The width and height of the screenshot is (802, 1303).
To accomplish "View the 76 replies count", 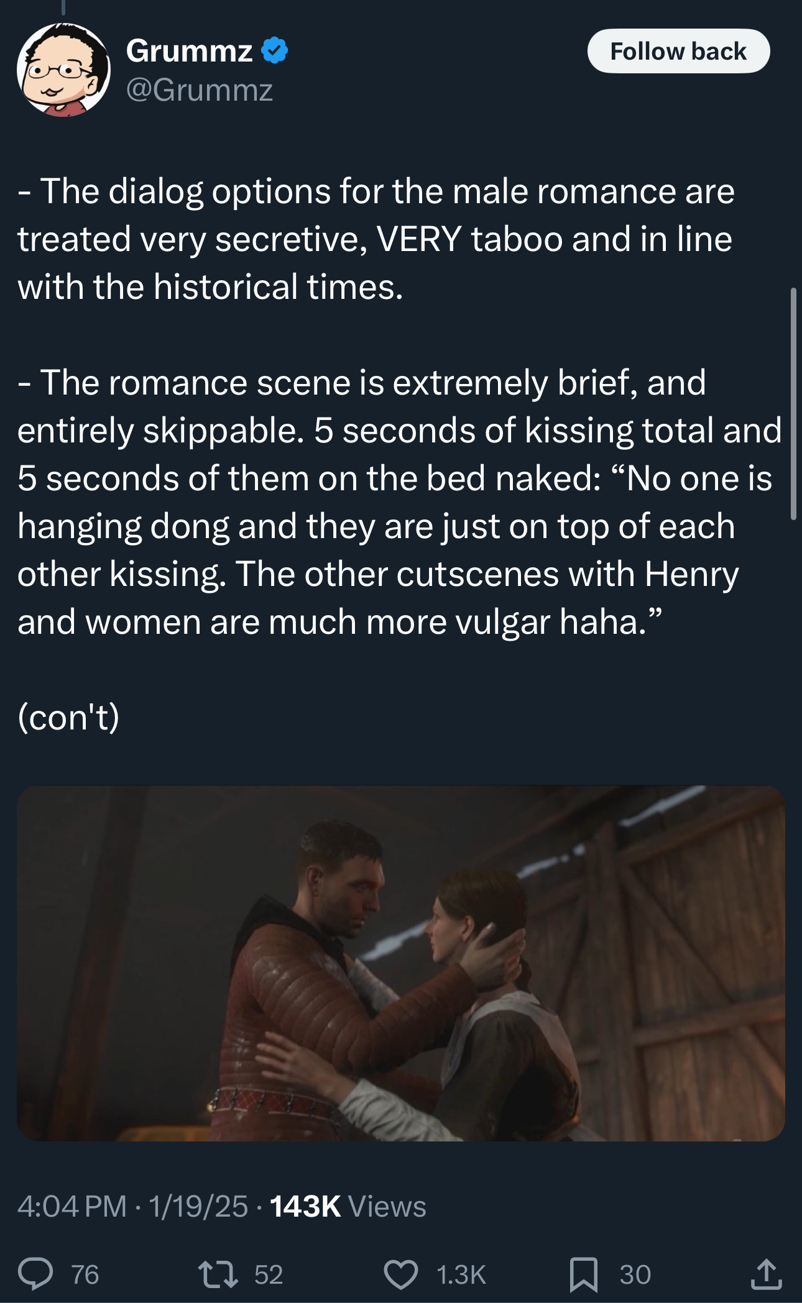I will [x=85, y=1274].
